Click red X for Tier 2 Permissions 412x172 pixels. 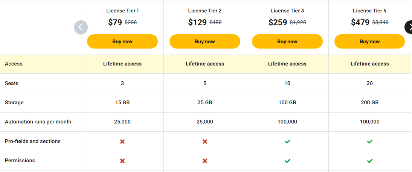point(205,161)
